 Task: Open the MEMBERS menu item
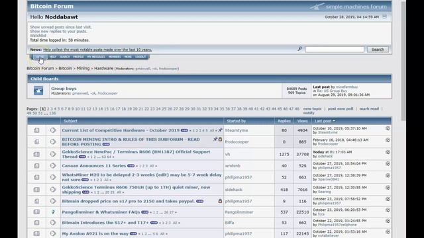115,57
